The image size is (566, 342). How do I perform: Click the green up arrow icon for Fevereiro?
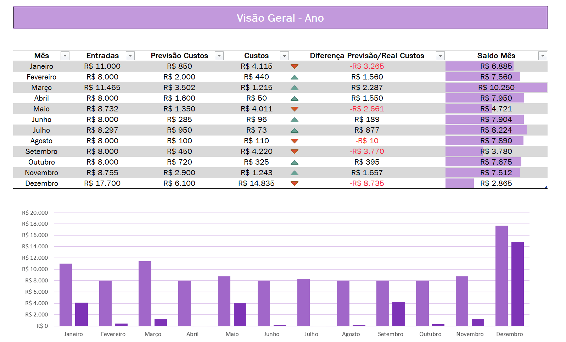(294, 77)
